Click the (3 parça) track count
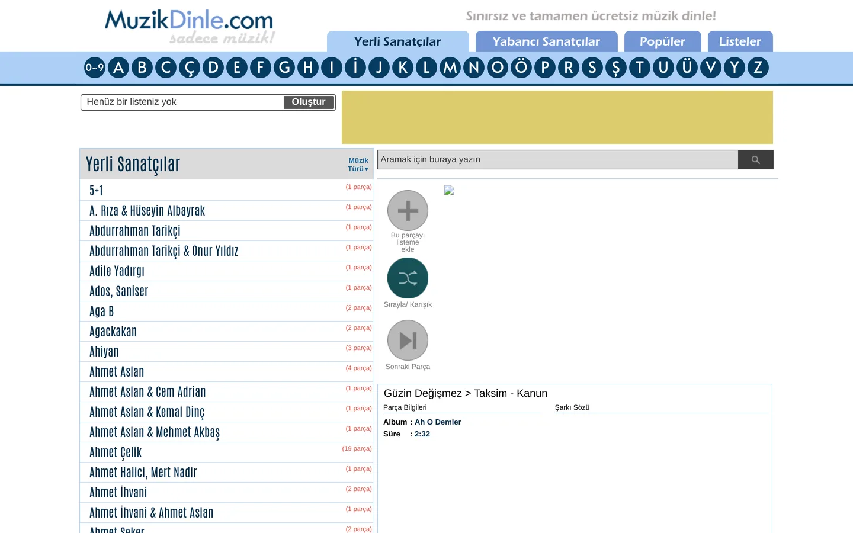The width and height of the screenshot is (853, 533). 358,348
